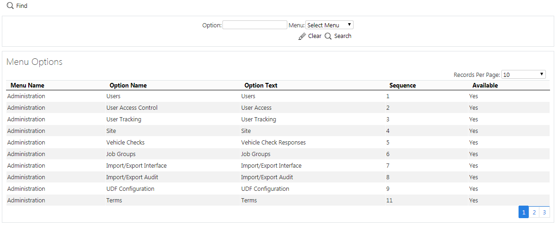Click the Clear pencil icon
557x226 pixels.
302,36
